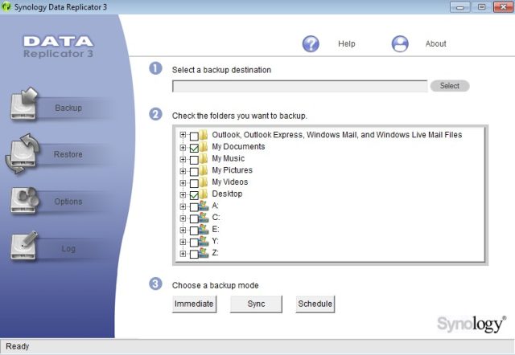Uncheck the Desktop checkbox

coord(194,195)
